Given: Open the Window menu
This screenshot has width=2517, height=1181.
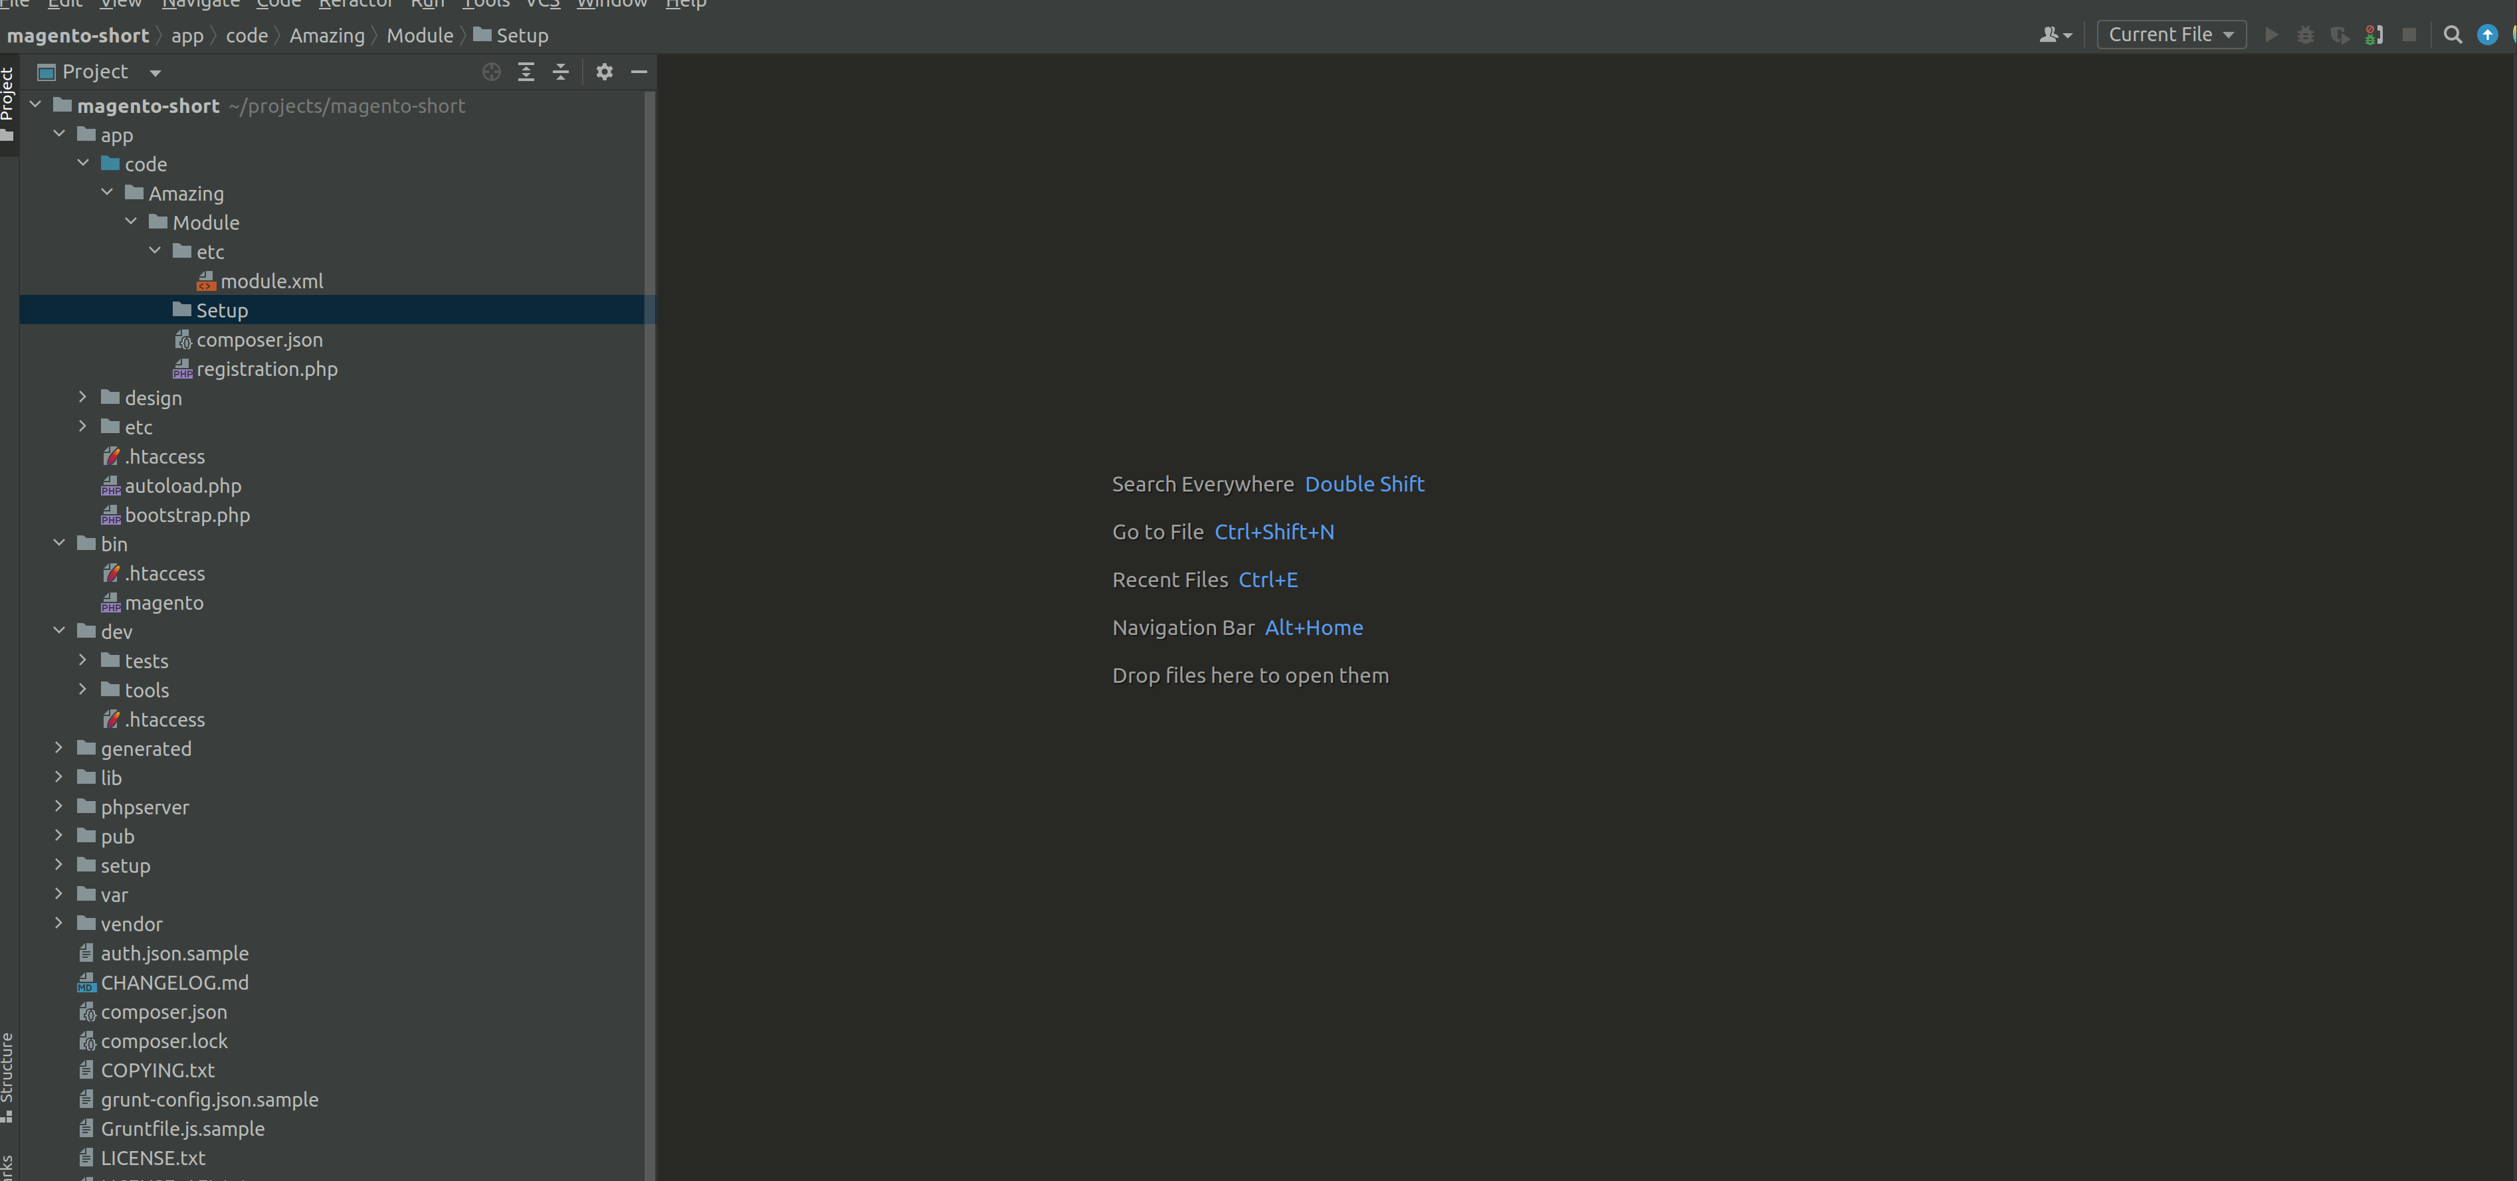Looking at the screenshot, I should (x=612, y=4).
